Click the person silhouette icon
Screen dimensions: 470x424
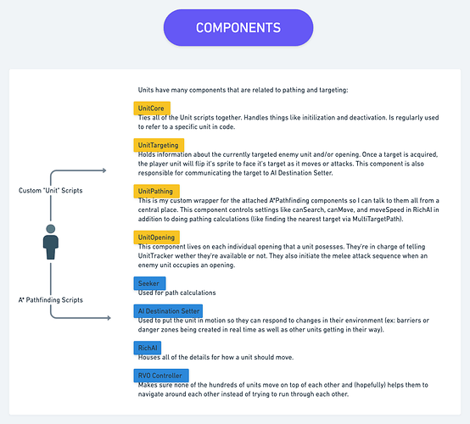pyautogui.click(x=51, y=242)
